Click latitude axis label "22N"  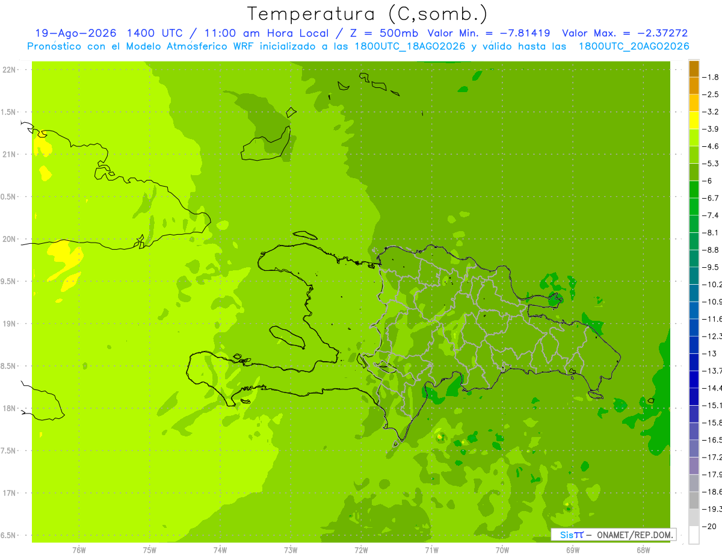pos(10,70)
